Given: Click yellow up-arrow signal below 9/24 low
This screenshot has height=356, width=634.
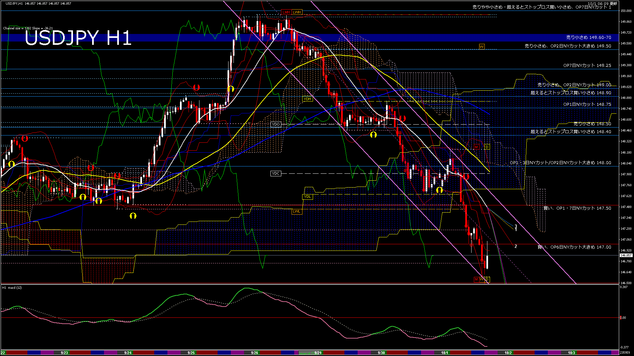Looking at the screenshot, I should (133, 216).
